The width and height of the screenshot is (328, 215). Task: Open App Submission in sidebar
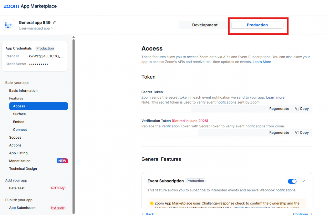(x=22, y=208)
